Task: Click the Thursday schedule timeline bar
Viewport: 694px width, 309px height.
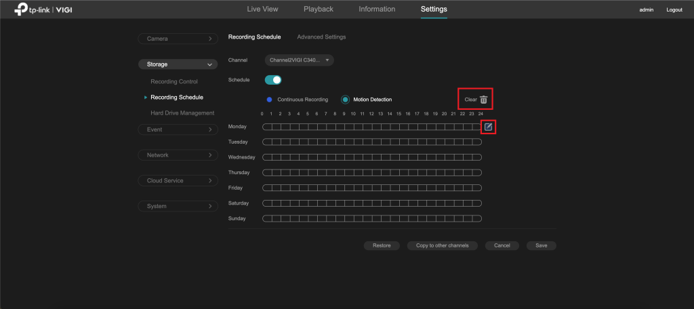Action: tap(372, 172)
